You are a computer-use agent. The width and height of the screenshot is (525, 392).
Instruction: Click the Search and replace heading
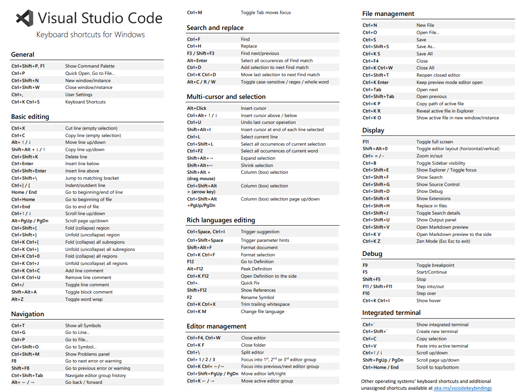click(x=215, y=28)
